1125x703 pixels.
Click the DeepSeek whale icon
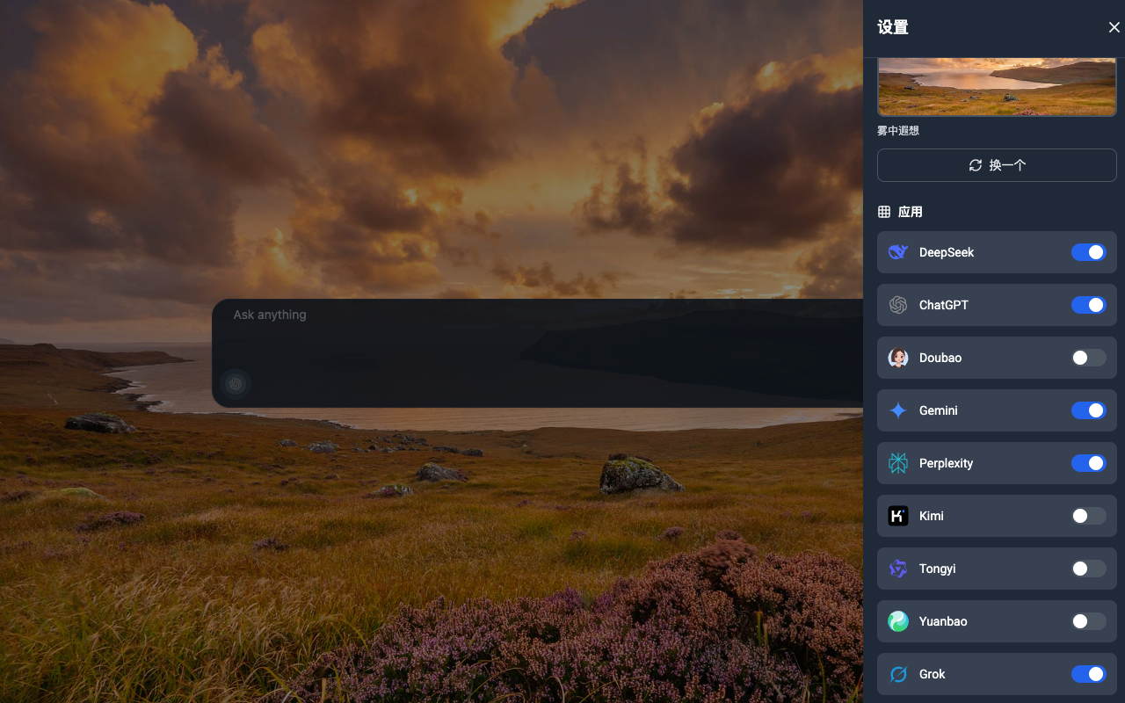pyautogui.click(x=898, y=252)
